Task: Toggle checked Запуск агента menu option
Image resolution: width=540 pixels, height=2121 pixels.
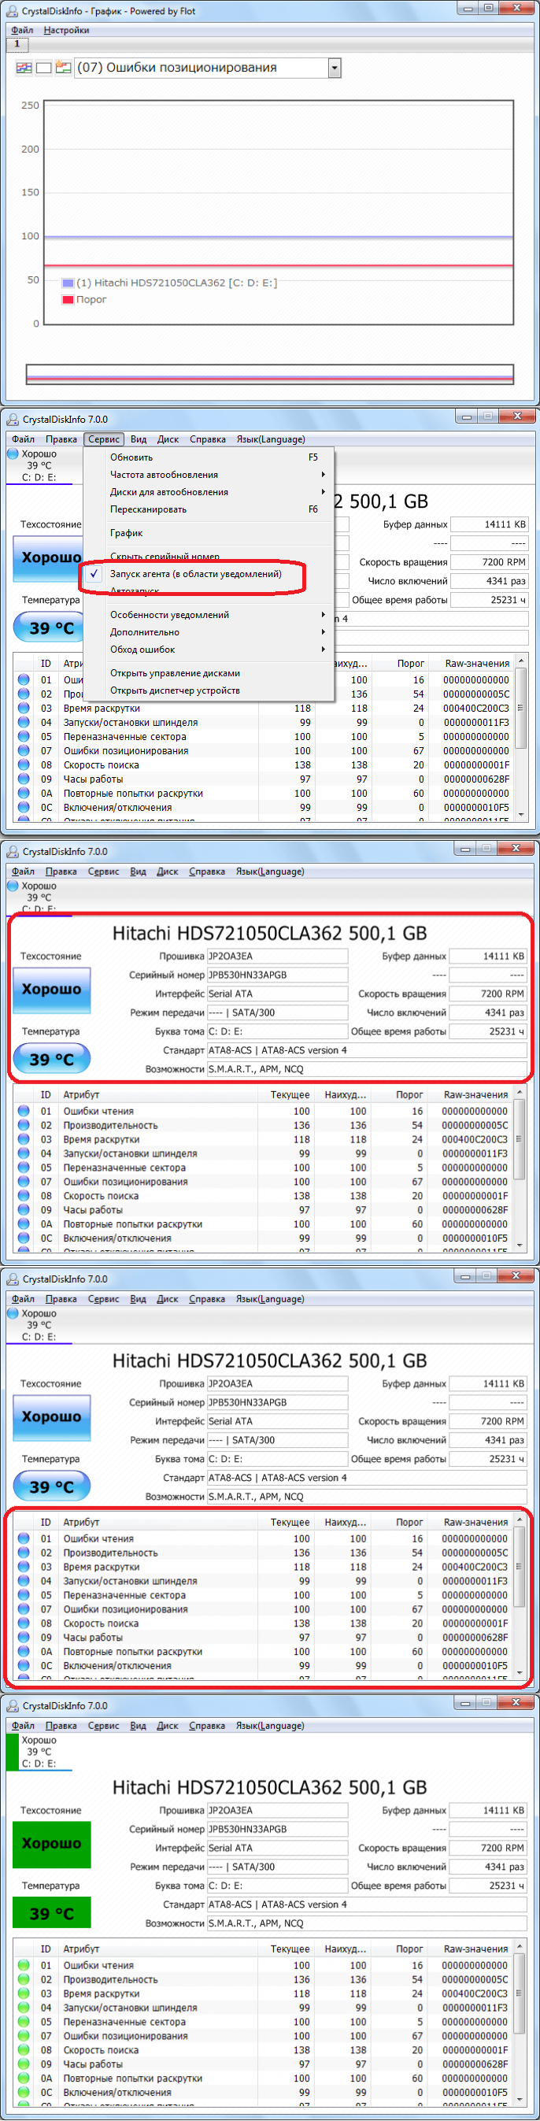Action: click(195, 574)
